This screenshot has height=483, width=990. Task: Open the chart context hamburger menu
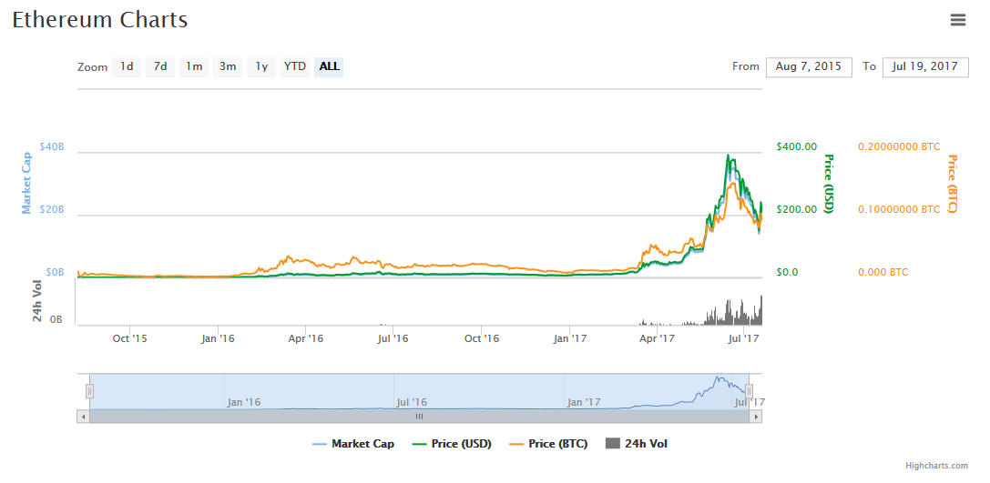tap(958, 20)
